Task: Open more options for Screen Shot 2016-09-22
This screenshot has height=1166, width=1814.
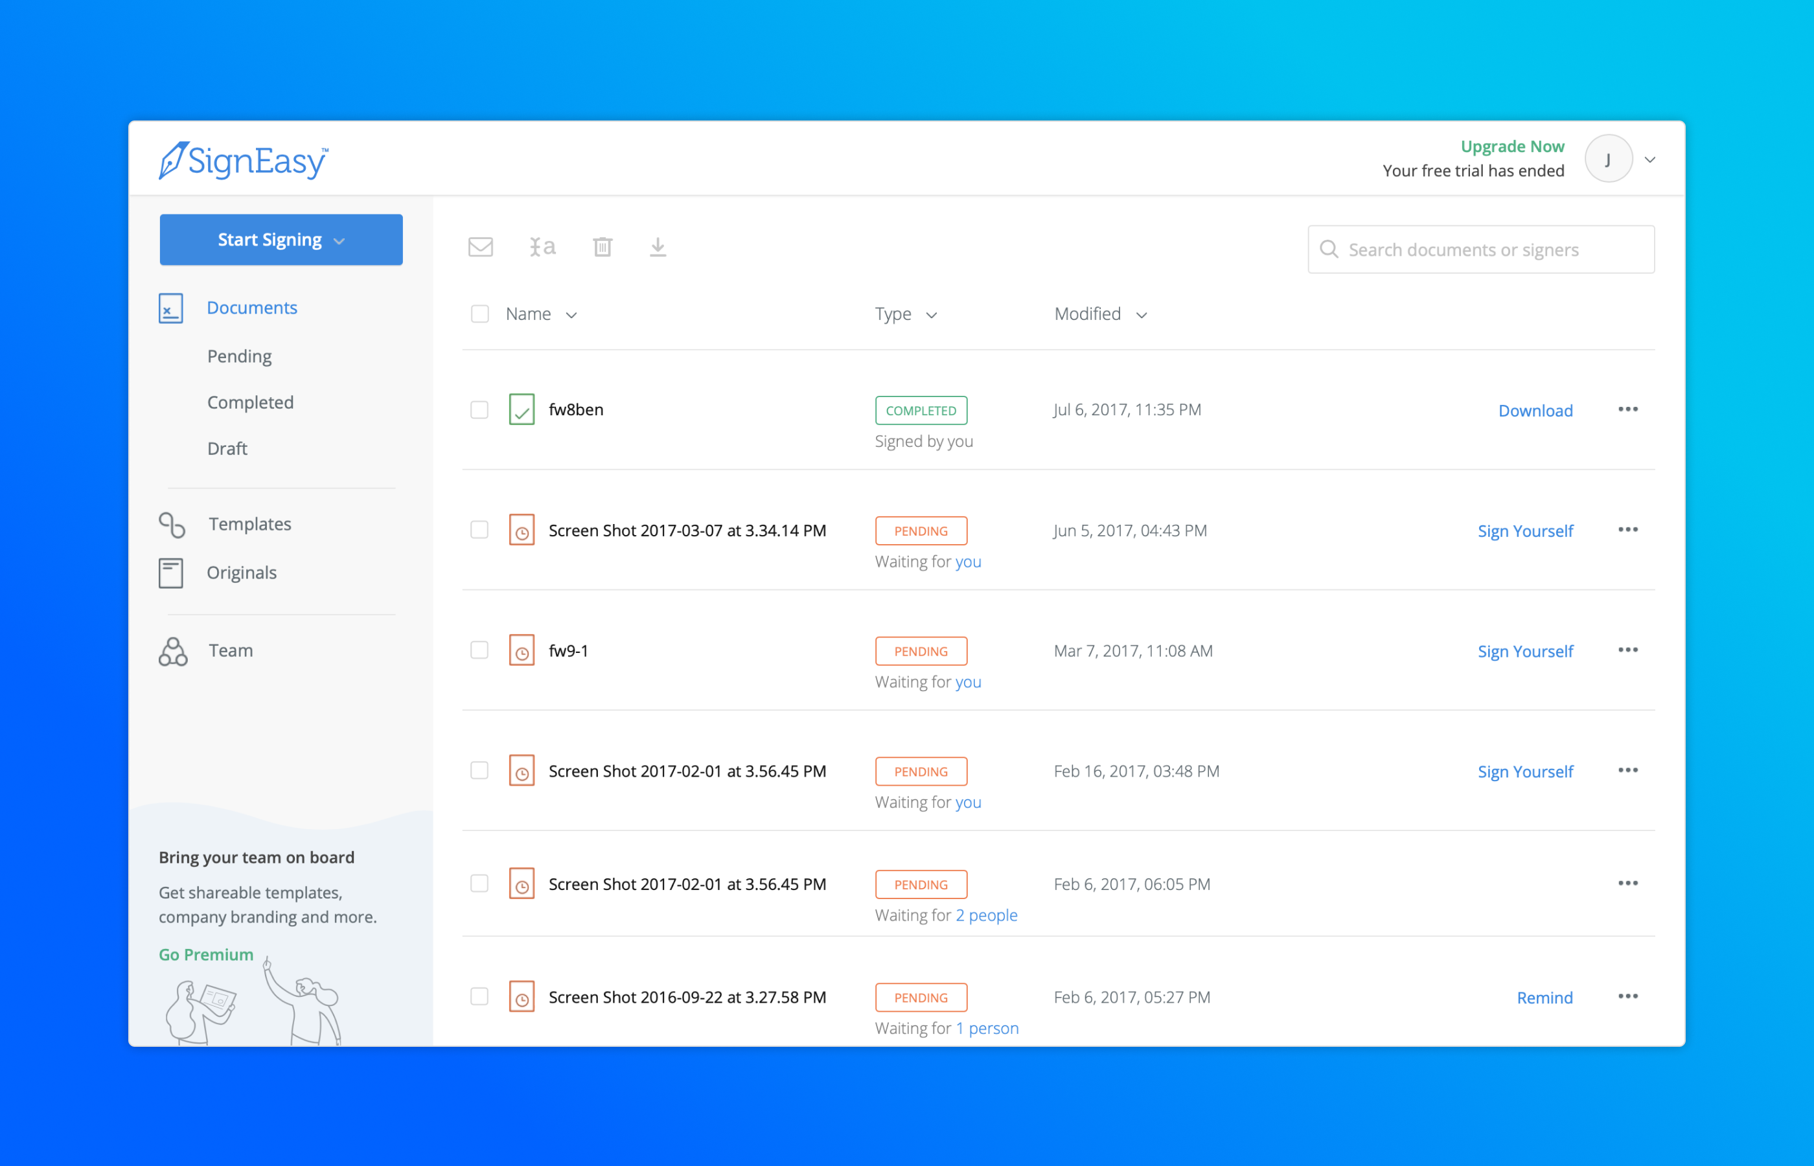Action: [1628, 996]
